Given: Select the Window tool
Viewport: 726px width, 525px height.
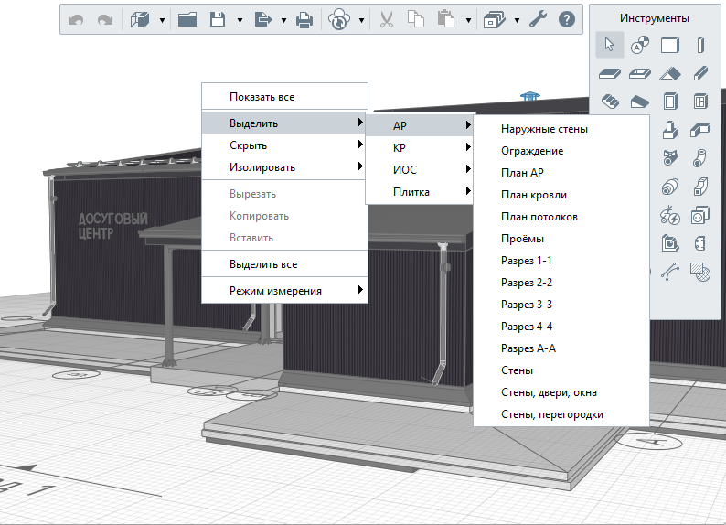Looking at the screenshot, I should pyautogui.click(x=700, y=102).
